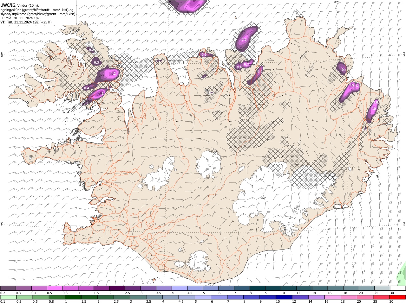Click 1.5 purple swatch in upper legend row
Image resolution: width=406 pixels, height=304 pixels.
click(101, 288)
